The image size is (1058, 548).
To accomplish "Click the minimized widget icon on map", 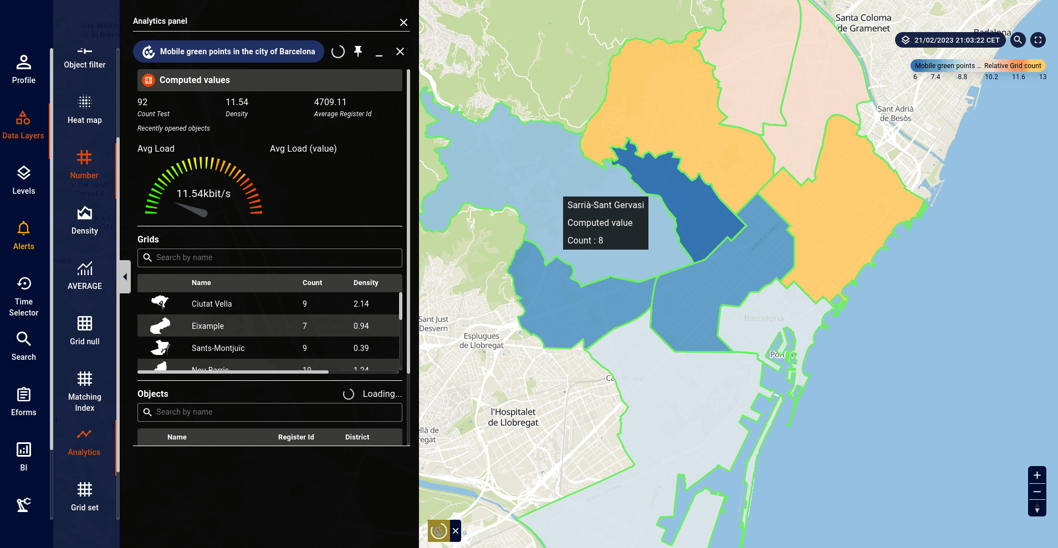I will [439, 531].
